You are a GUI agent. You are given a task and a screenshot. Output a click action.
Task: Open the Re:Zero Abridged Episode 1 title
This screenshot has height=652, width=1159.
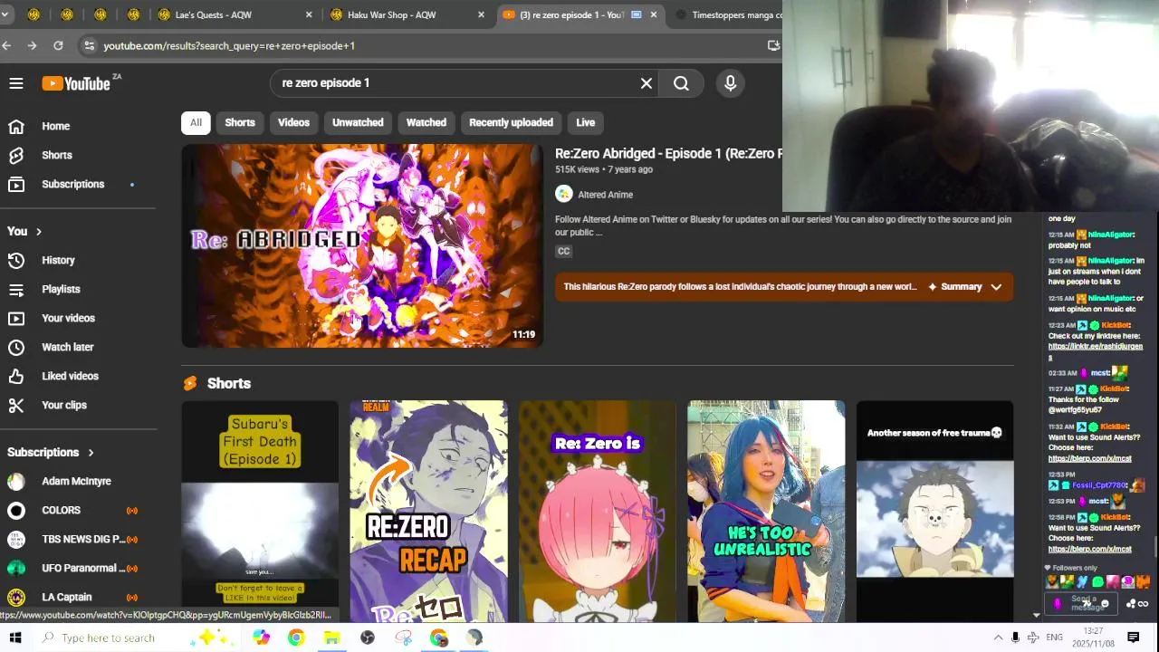coord(668,153)
